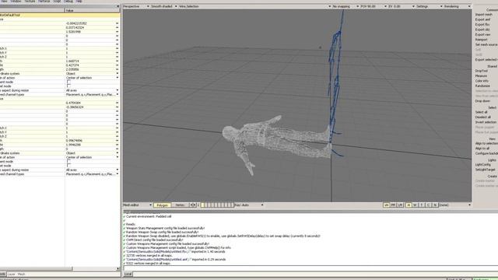Click Export obj command
The height and width of the screenshot is (280, 498).
[x=482, y=30]
